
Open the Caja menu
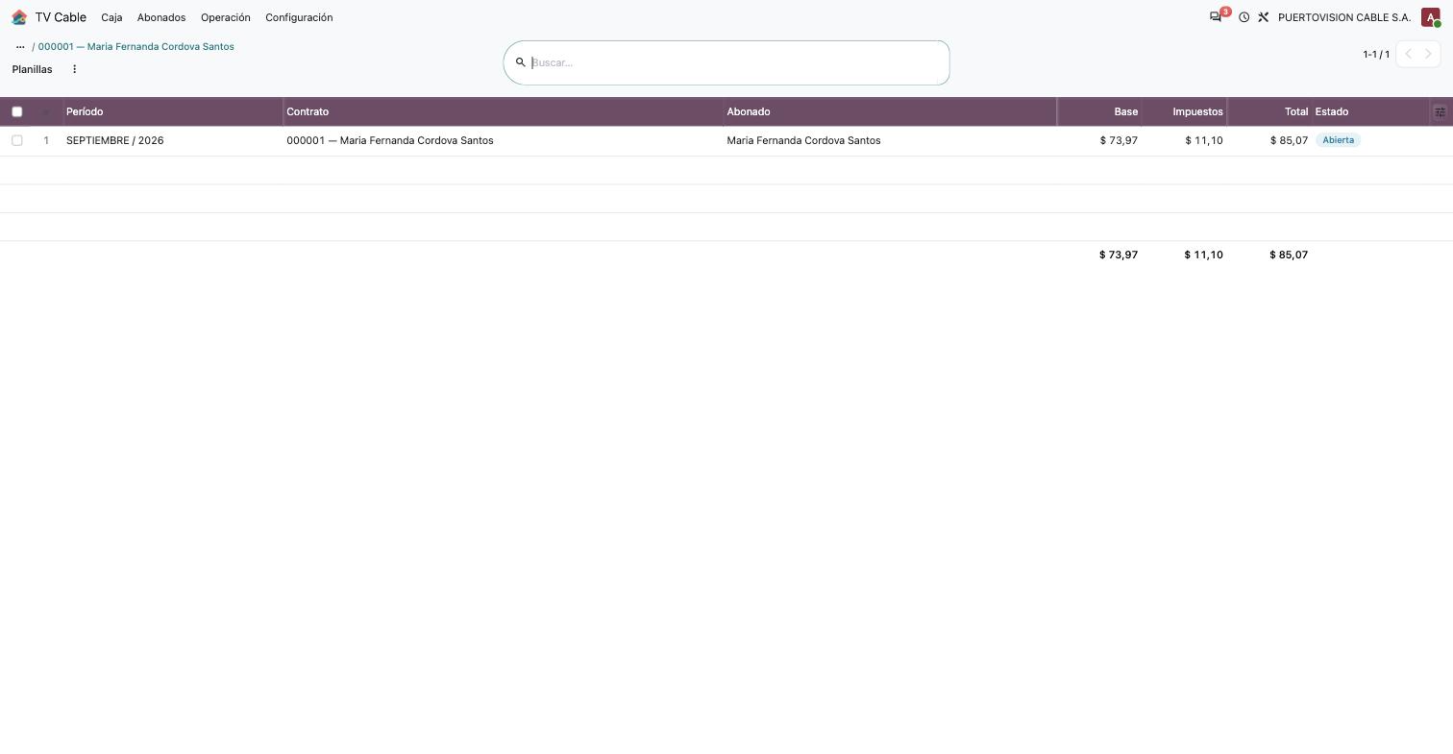pos(111,17)
